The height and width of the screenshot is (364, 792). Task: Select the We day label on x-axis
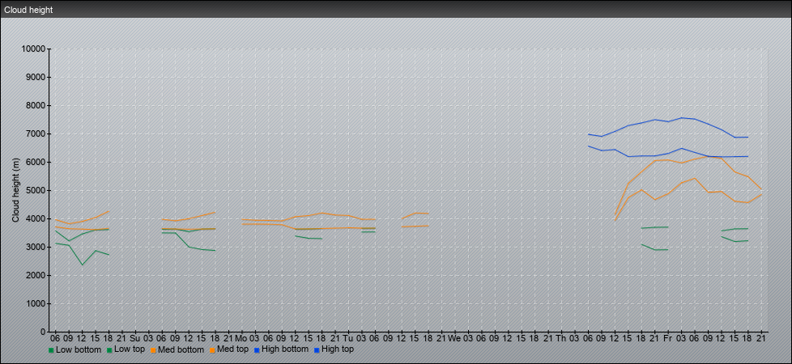(454, 338)
